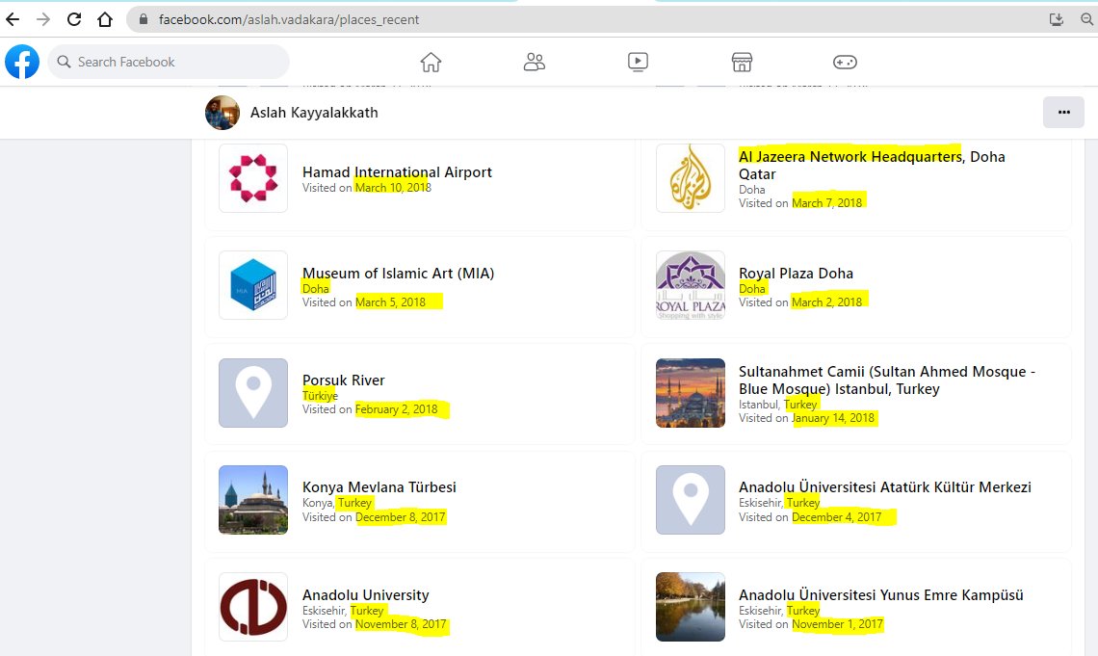The height and width of the screenshot is (656, 1098).
Task: Click the Search Facebook field
Action: (x=169, y=62)
